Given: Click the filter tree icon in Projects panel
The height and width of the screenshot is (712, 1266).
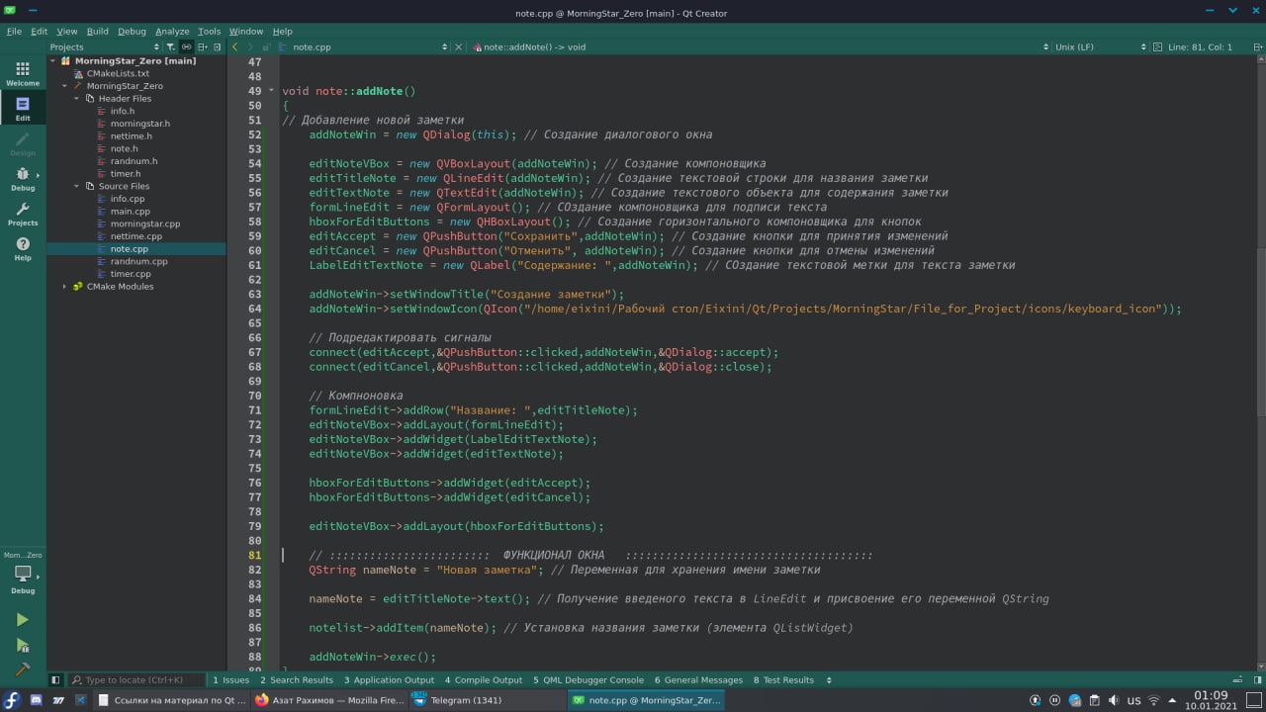Looking at the screenshot, I should pyautogui.click(x=170, y=46).
